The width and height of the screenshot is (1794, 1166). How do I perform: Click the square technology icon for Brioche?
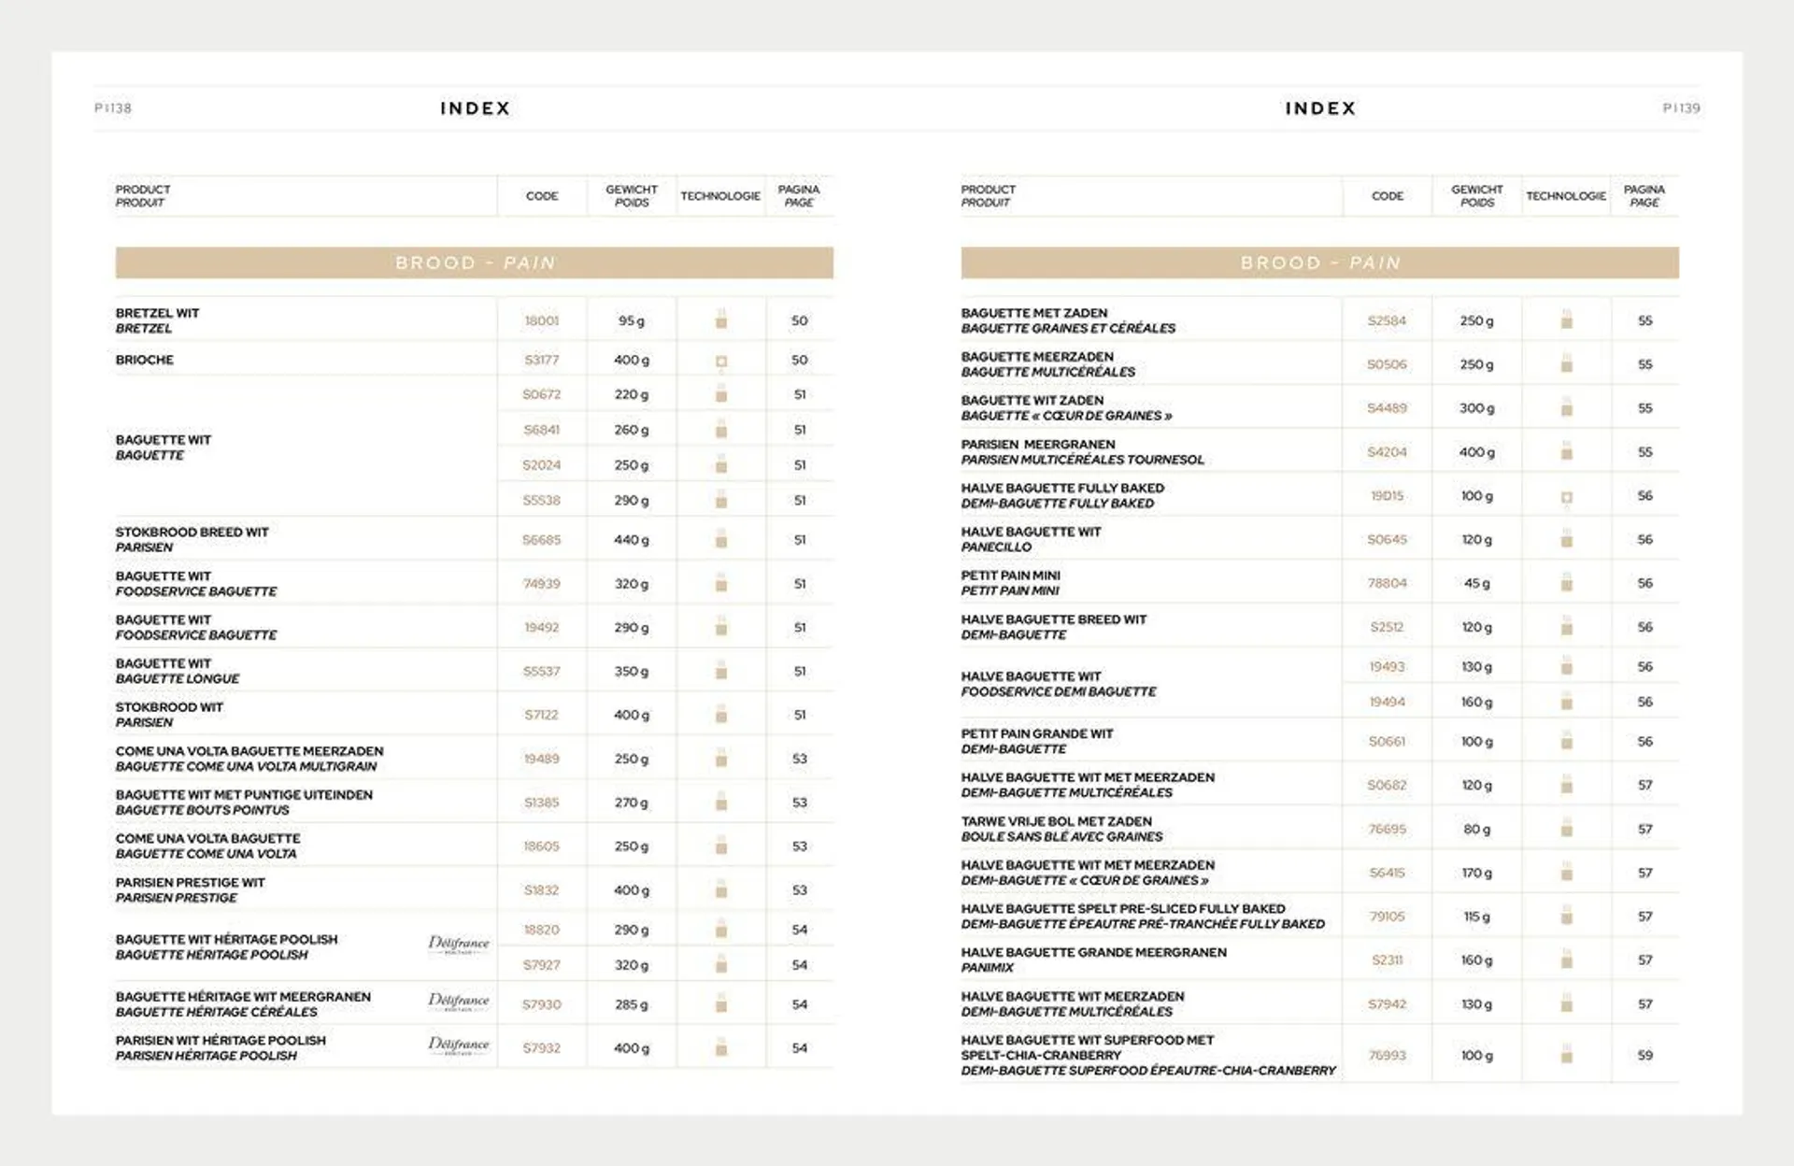pos(721,361)
